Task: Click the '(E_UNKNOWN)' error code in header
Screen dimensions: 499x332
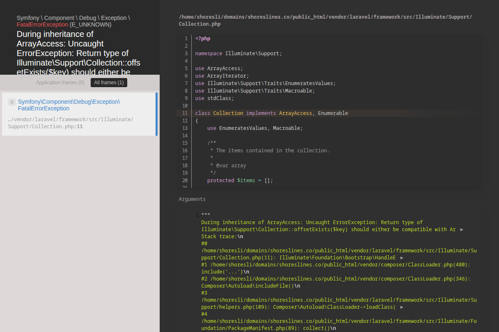Action: pyautogui.click(x=90, y=24)
